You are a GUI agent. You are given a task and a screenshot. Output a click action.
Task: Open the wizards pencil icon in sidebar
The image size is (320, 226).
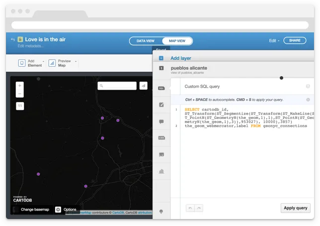coord(161,105)
